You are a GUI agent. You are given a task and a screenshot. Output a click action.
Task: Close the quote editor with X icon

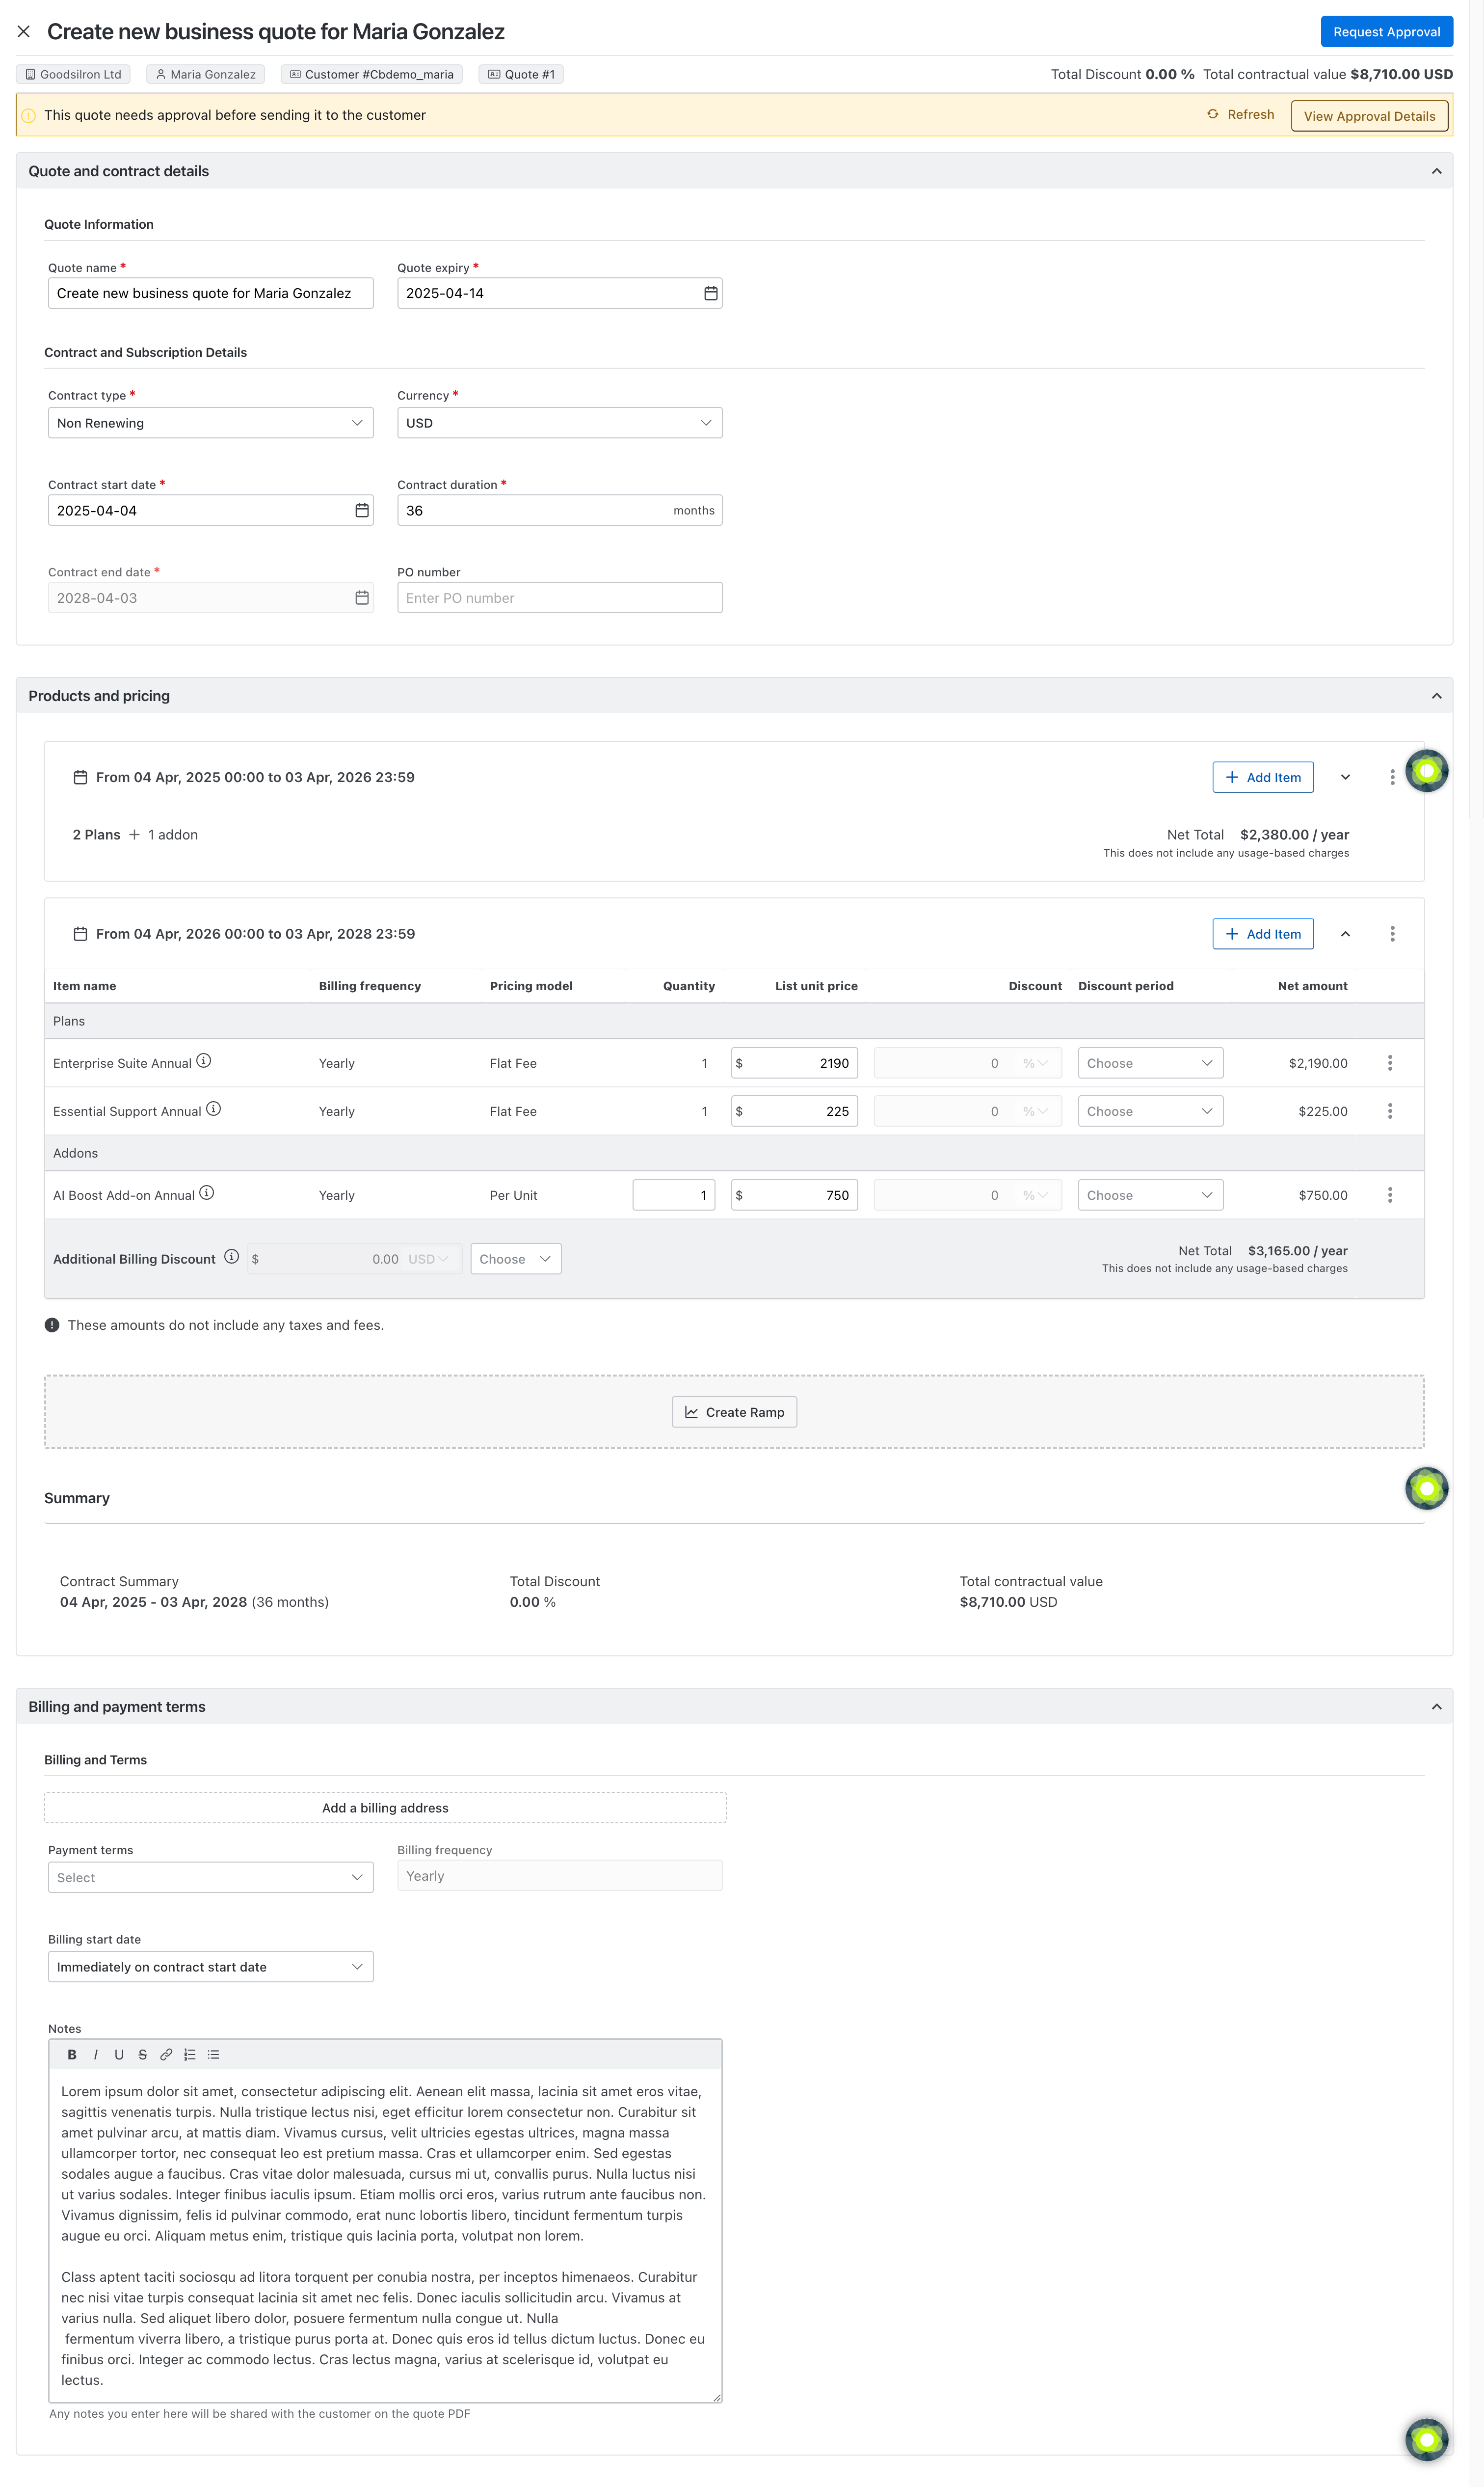point(24,32)
